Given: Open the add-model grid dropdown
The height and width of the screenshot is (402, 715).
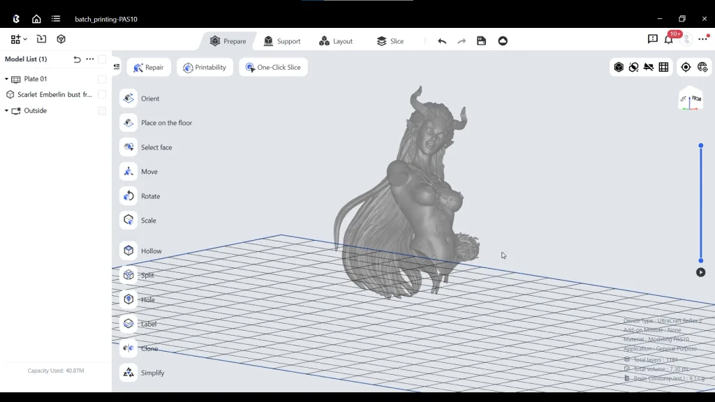Looking at the screenshot, I should point(19,39).
